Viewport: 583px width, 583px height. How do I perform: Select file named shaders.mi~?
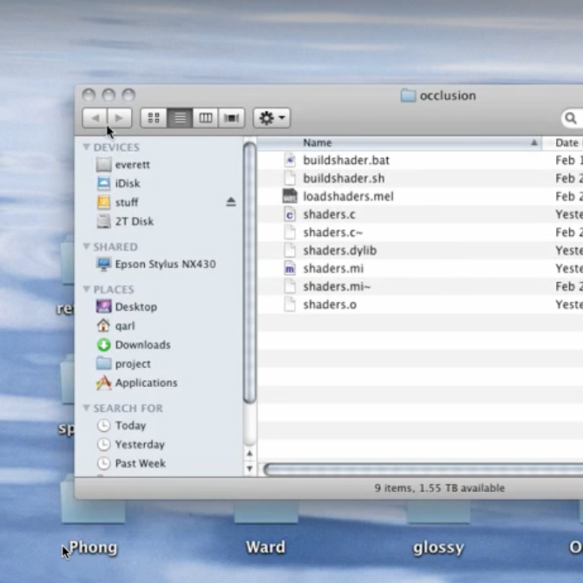pyautogui.click(x=337, y=286)
